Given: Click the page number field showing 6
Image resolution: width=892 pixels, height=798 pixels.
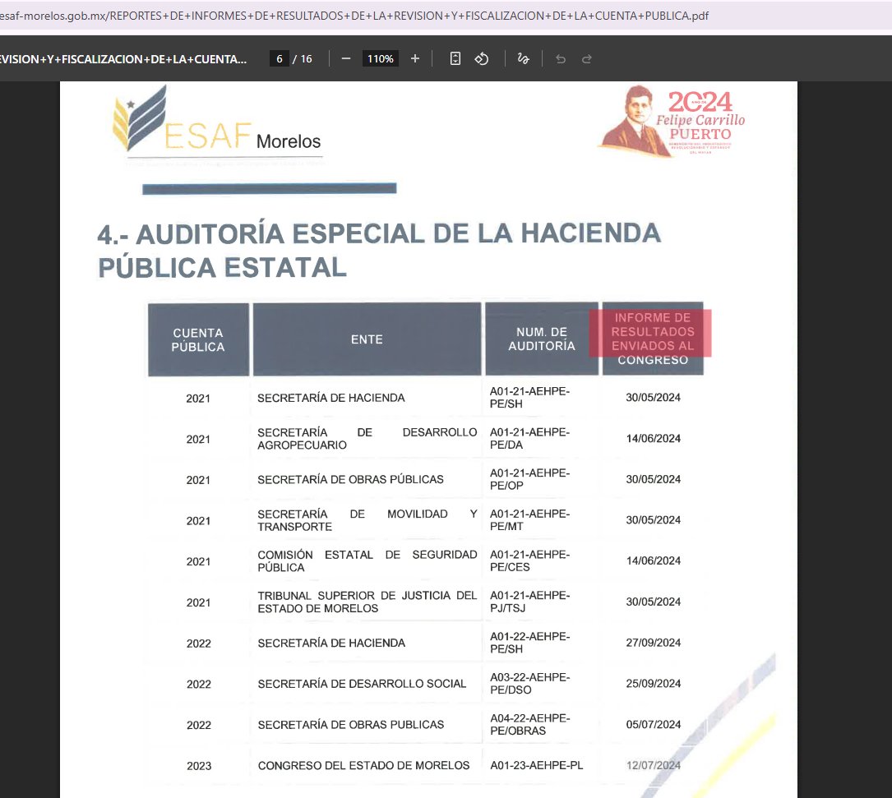Looking at the screenshot, I should 280,58.
